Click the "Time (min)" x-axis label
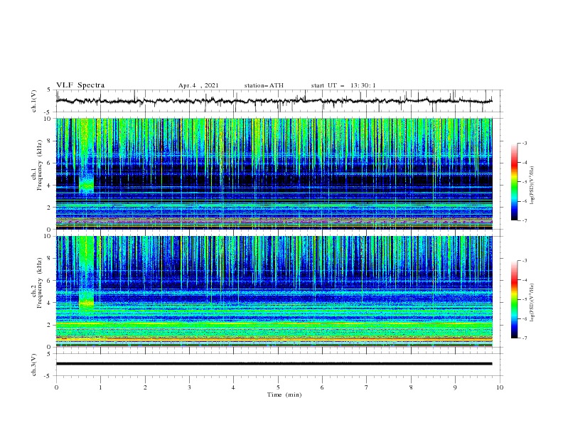563x435 pixels. [x=284, y=394]
